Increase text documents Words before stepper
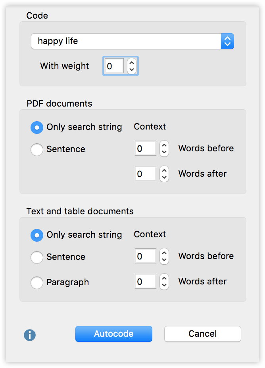265x368 pixels. click(x=164, y=253)
